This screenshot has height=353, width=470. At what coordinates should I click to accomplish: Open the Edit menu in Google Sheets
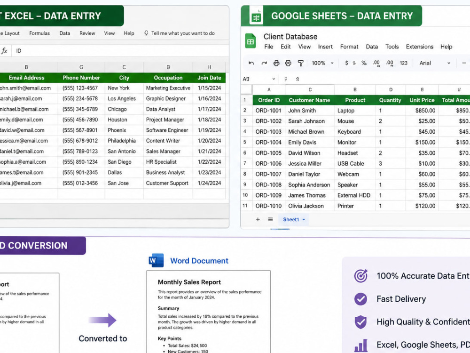[x=286, y=47]
